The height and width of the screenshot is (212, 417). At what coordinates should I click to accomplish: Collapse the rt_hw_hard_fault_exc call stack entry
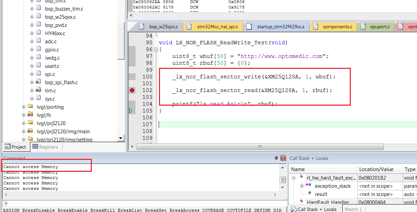coord(293,178)
